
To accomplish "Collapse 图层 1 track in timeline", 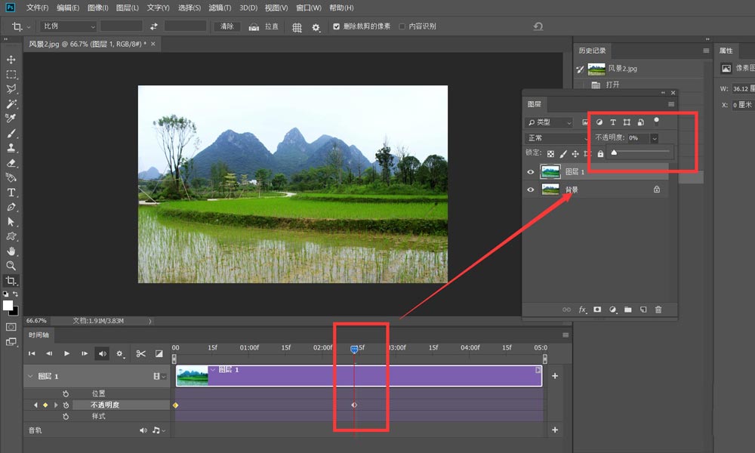I will 30,376.
